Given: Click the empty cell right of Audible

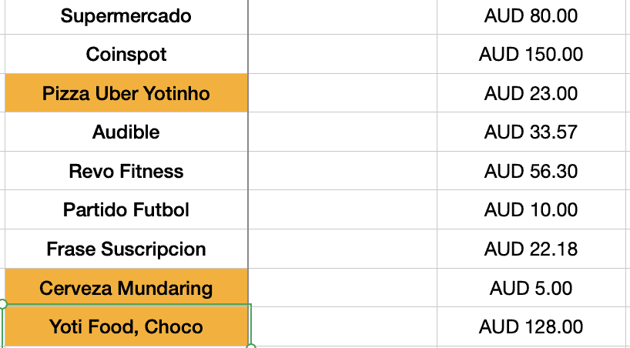Looking at the screenshot, I should [343, 132].
